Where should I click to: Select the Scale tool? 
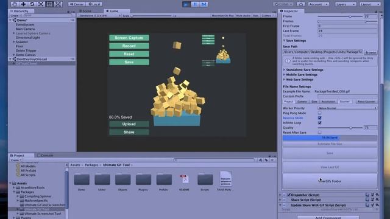click(41, 4)
